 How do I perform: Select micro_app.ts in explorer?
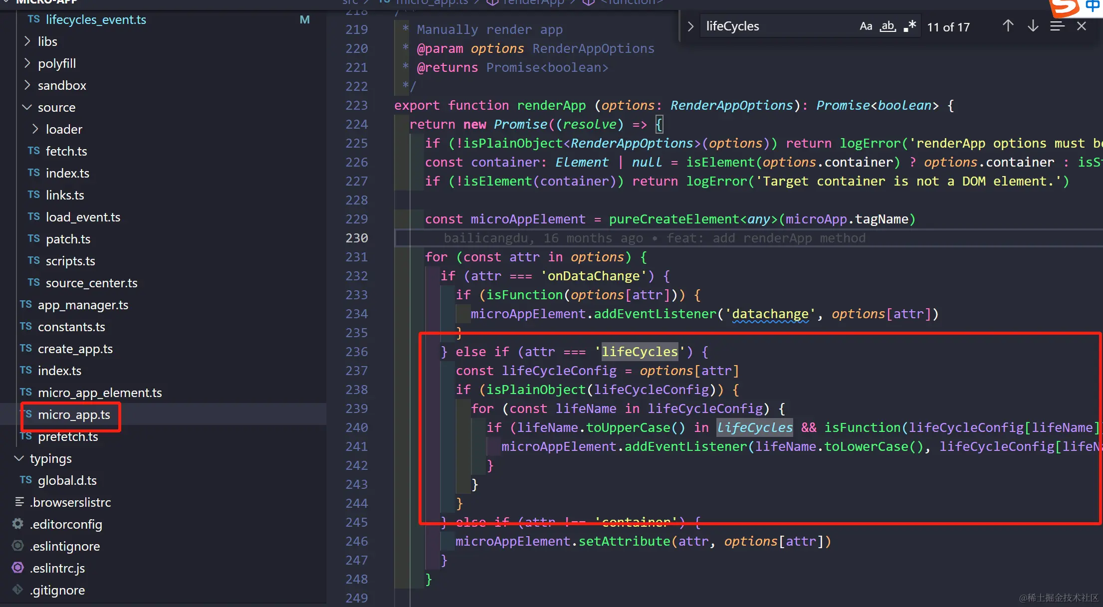tap(74, 414)
